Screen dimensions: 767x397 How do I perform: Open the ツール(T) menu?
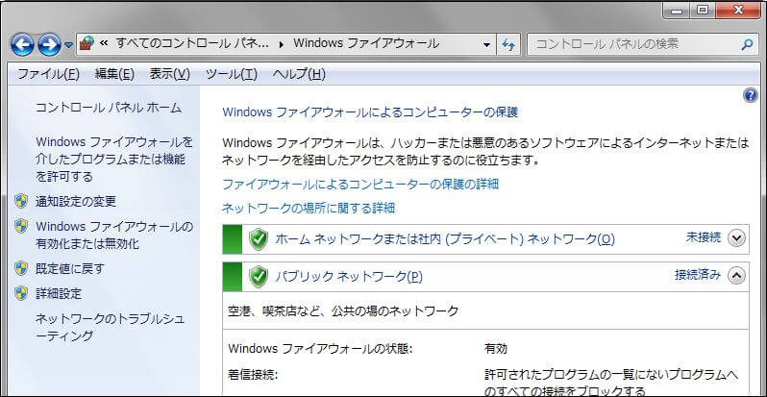click(x=232, y=74)
